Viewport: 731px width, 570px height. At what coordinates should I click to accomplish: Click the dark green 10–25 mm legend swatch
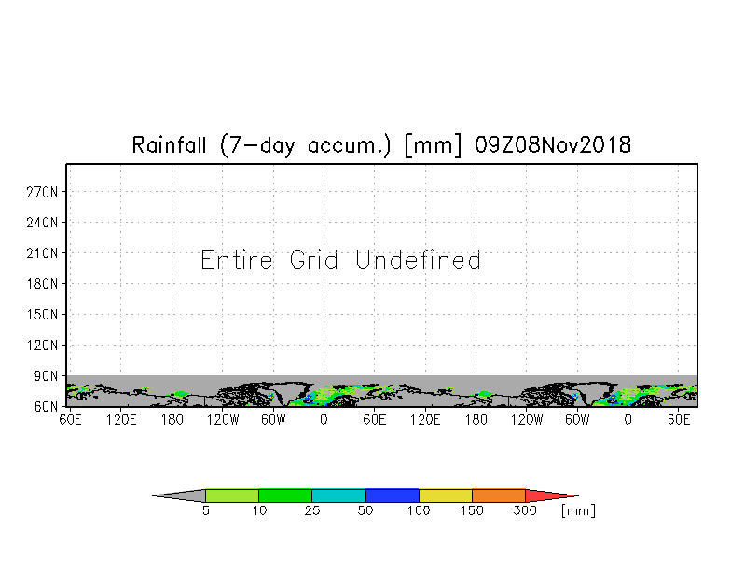284,495
